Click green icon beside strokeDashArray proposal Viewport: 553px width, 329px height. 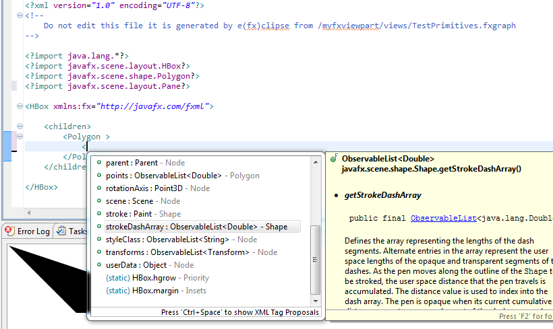tap(99, 227)
